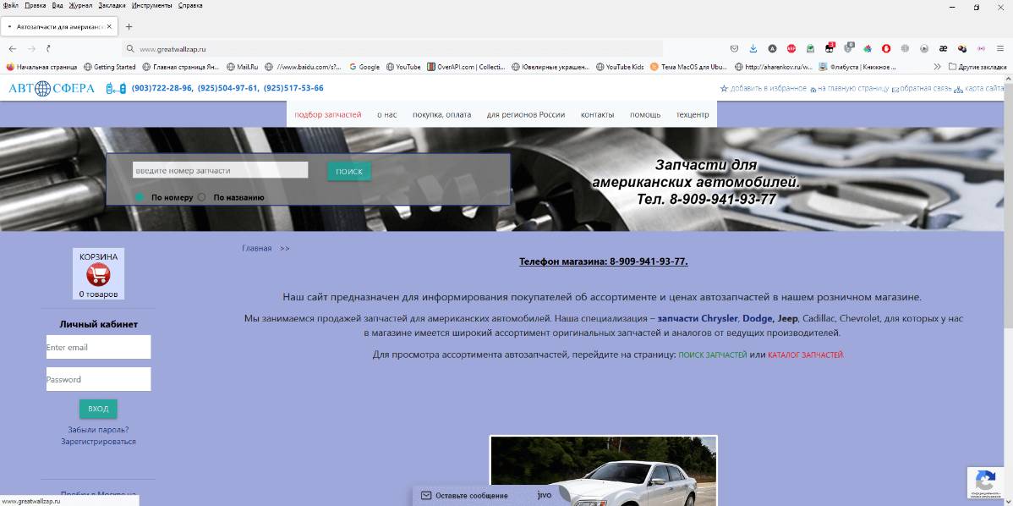Click the Opera-style red O extension icon
The image size is (1013, 506).
click(x=886, y=49)
